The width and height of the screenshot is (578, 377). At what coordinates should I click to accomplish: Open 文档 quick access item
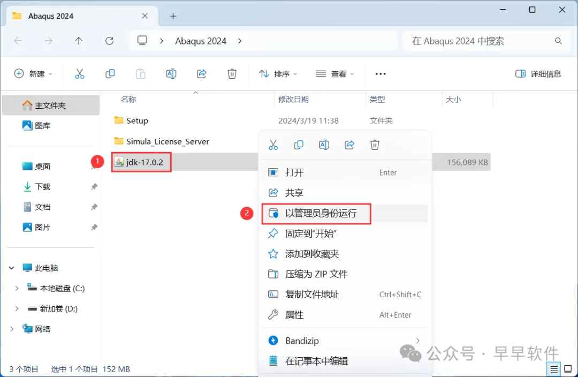click(x=51, y=207)
